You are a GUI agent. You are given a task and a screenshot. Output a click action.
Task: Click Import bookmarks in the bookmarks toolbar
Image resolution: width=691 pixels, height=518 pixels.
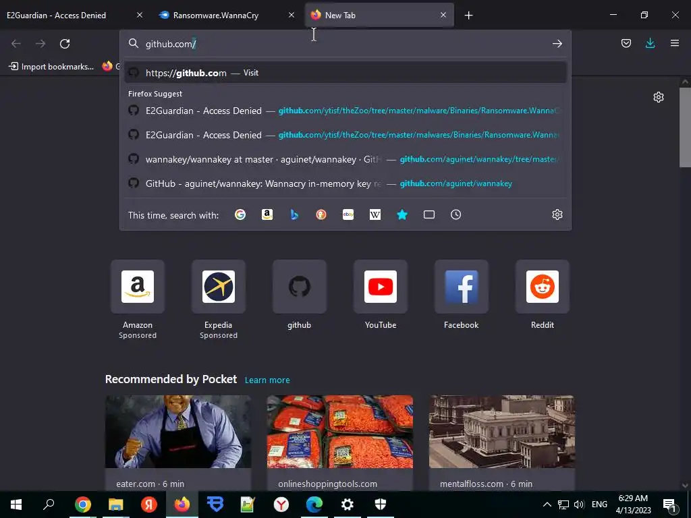coord(51,67)
